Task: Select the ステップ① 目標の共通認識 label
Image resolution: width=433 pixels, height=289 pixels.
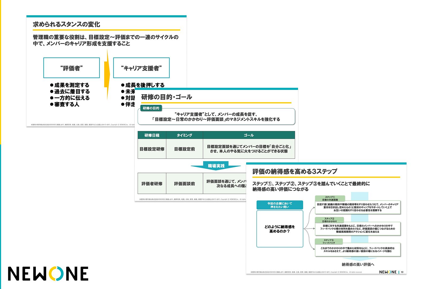Action: coord(330,198)
